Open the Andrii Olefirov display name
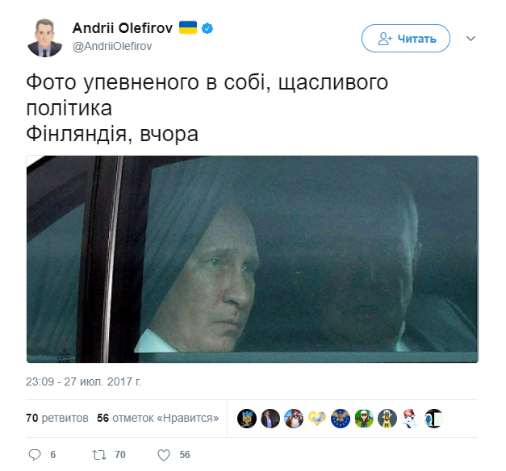506x471 pixels. pos(123,28)
